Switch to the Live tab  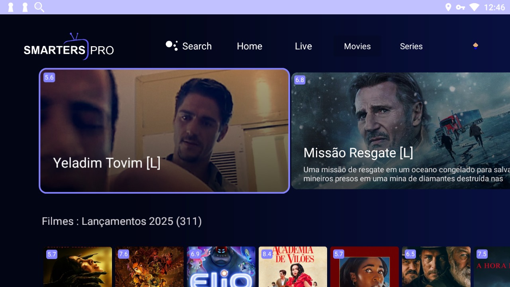(x=303, y=46)
